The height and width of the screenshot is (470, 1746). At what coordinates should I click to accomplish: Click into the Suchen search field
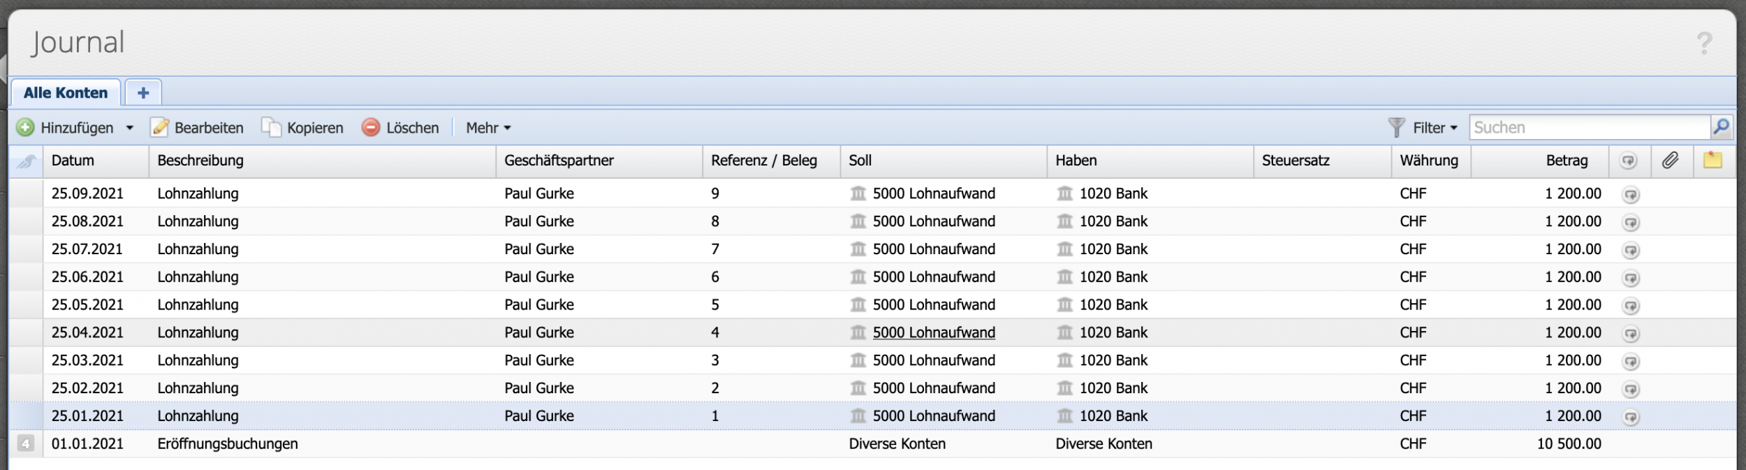[1588, 128]
